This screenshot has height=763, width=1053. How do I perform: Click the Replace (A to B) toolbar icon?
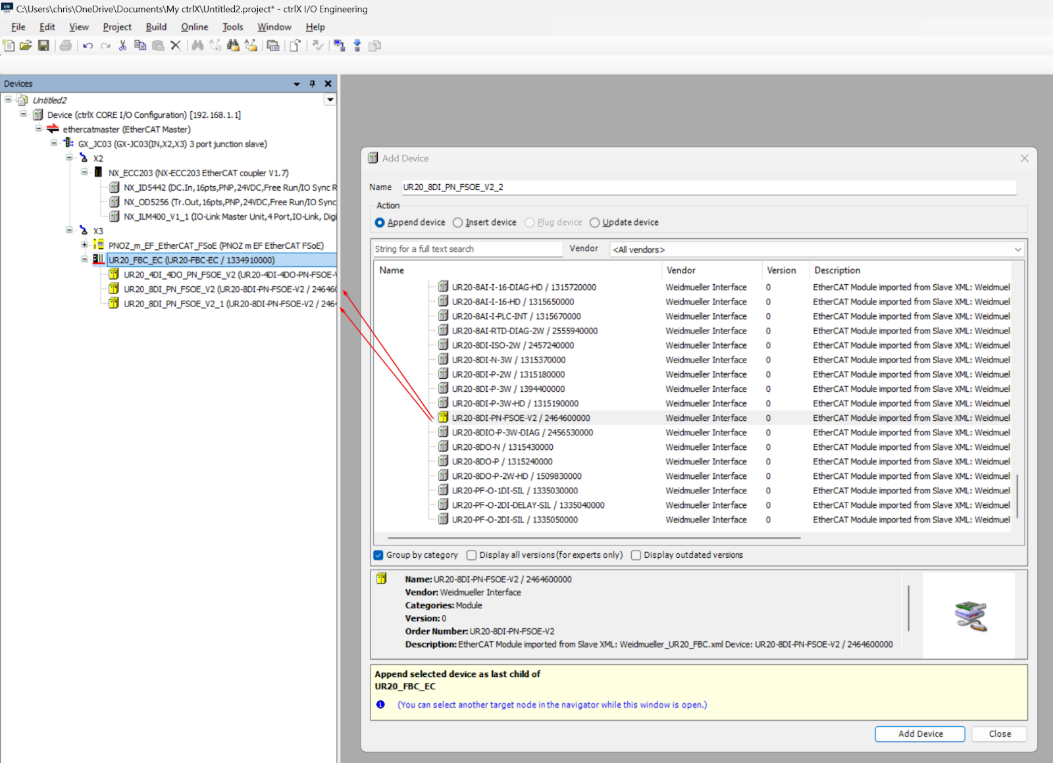215,45
